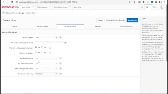Click the Create User breadcrumb
Screen dimensions: 168x94
pyautogui.click(x=31, y=13)
